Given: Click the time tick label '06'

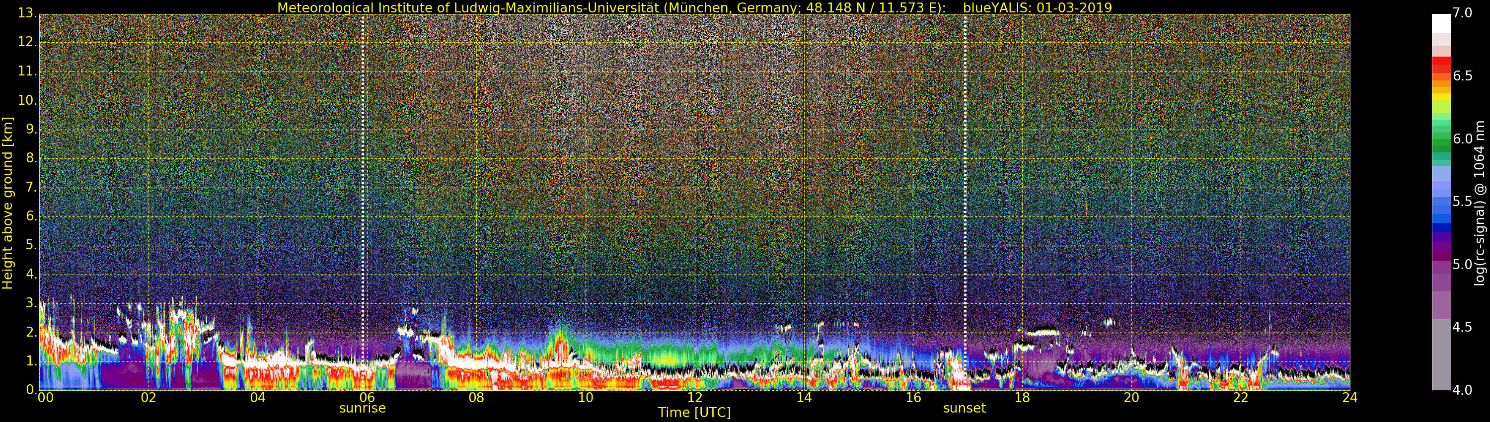Looking at the screenshot, I should click(367, 397).
